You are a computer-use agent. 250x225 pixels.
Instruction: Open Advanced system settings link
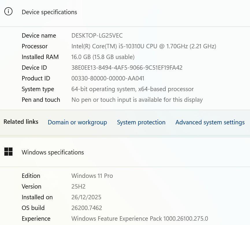click(x=210, y=122)
